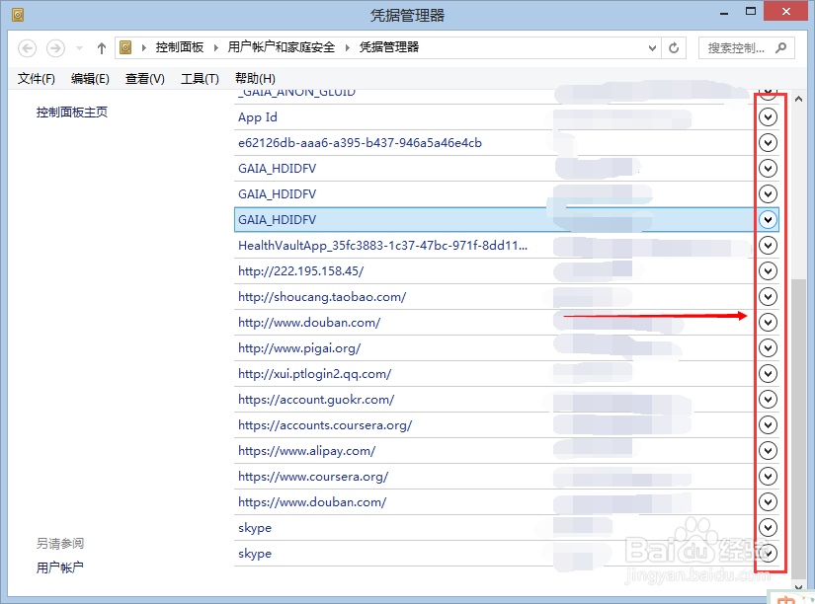This screenshot has width=815, height=604.
Task: Select http://xui.ptlogin2.qq.com/ entry
Action: [x=506, y=373]
